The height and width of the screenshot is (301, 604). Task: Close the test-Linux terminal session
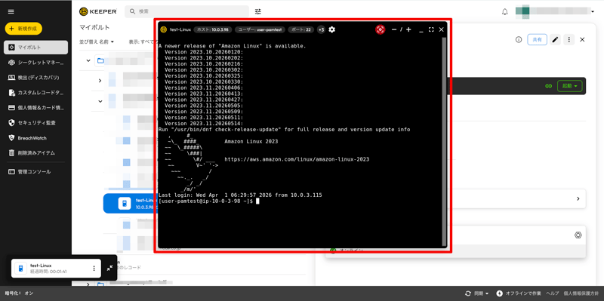(442, 29)
